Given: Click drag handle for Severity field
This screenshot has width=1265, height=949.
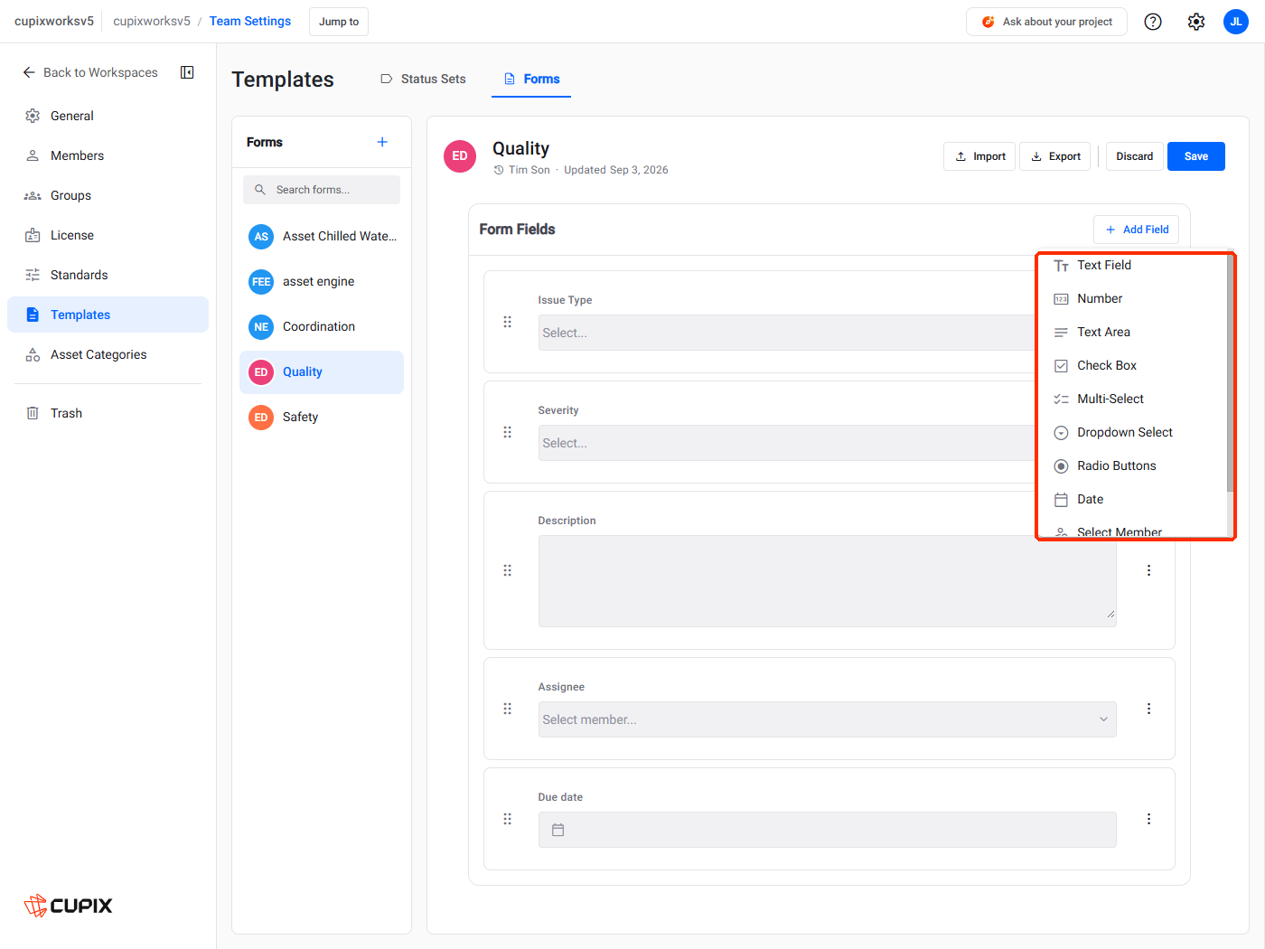Looking at the screenshot, I should [x=508, y=432].
